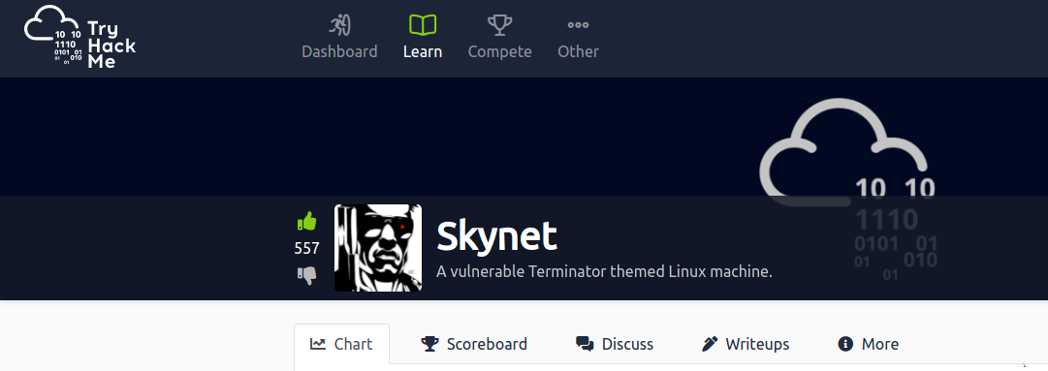Switch to the Writeups tab
The width and height of the screenshot is (1048, 371).
coord(746,344)
